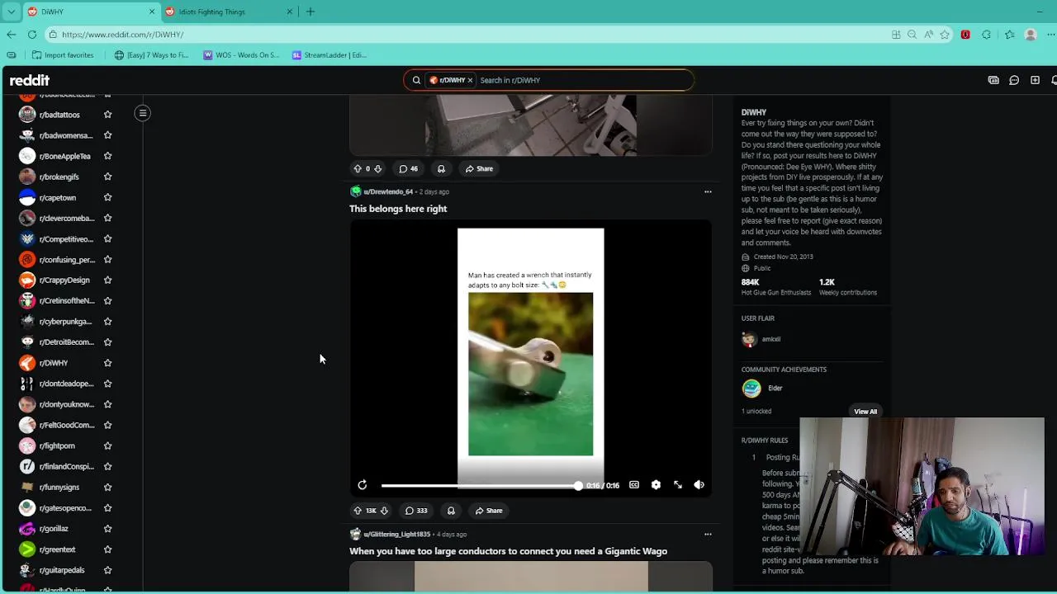
Task: Open advertise icon in Reddit header
Action: pyautogui.click(x=993, y=80)
